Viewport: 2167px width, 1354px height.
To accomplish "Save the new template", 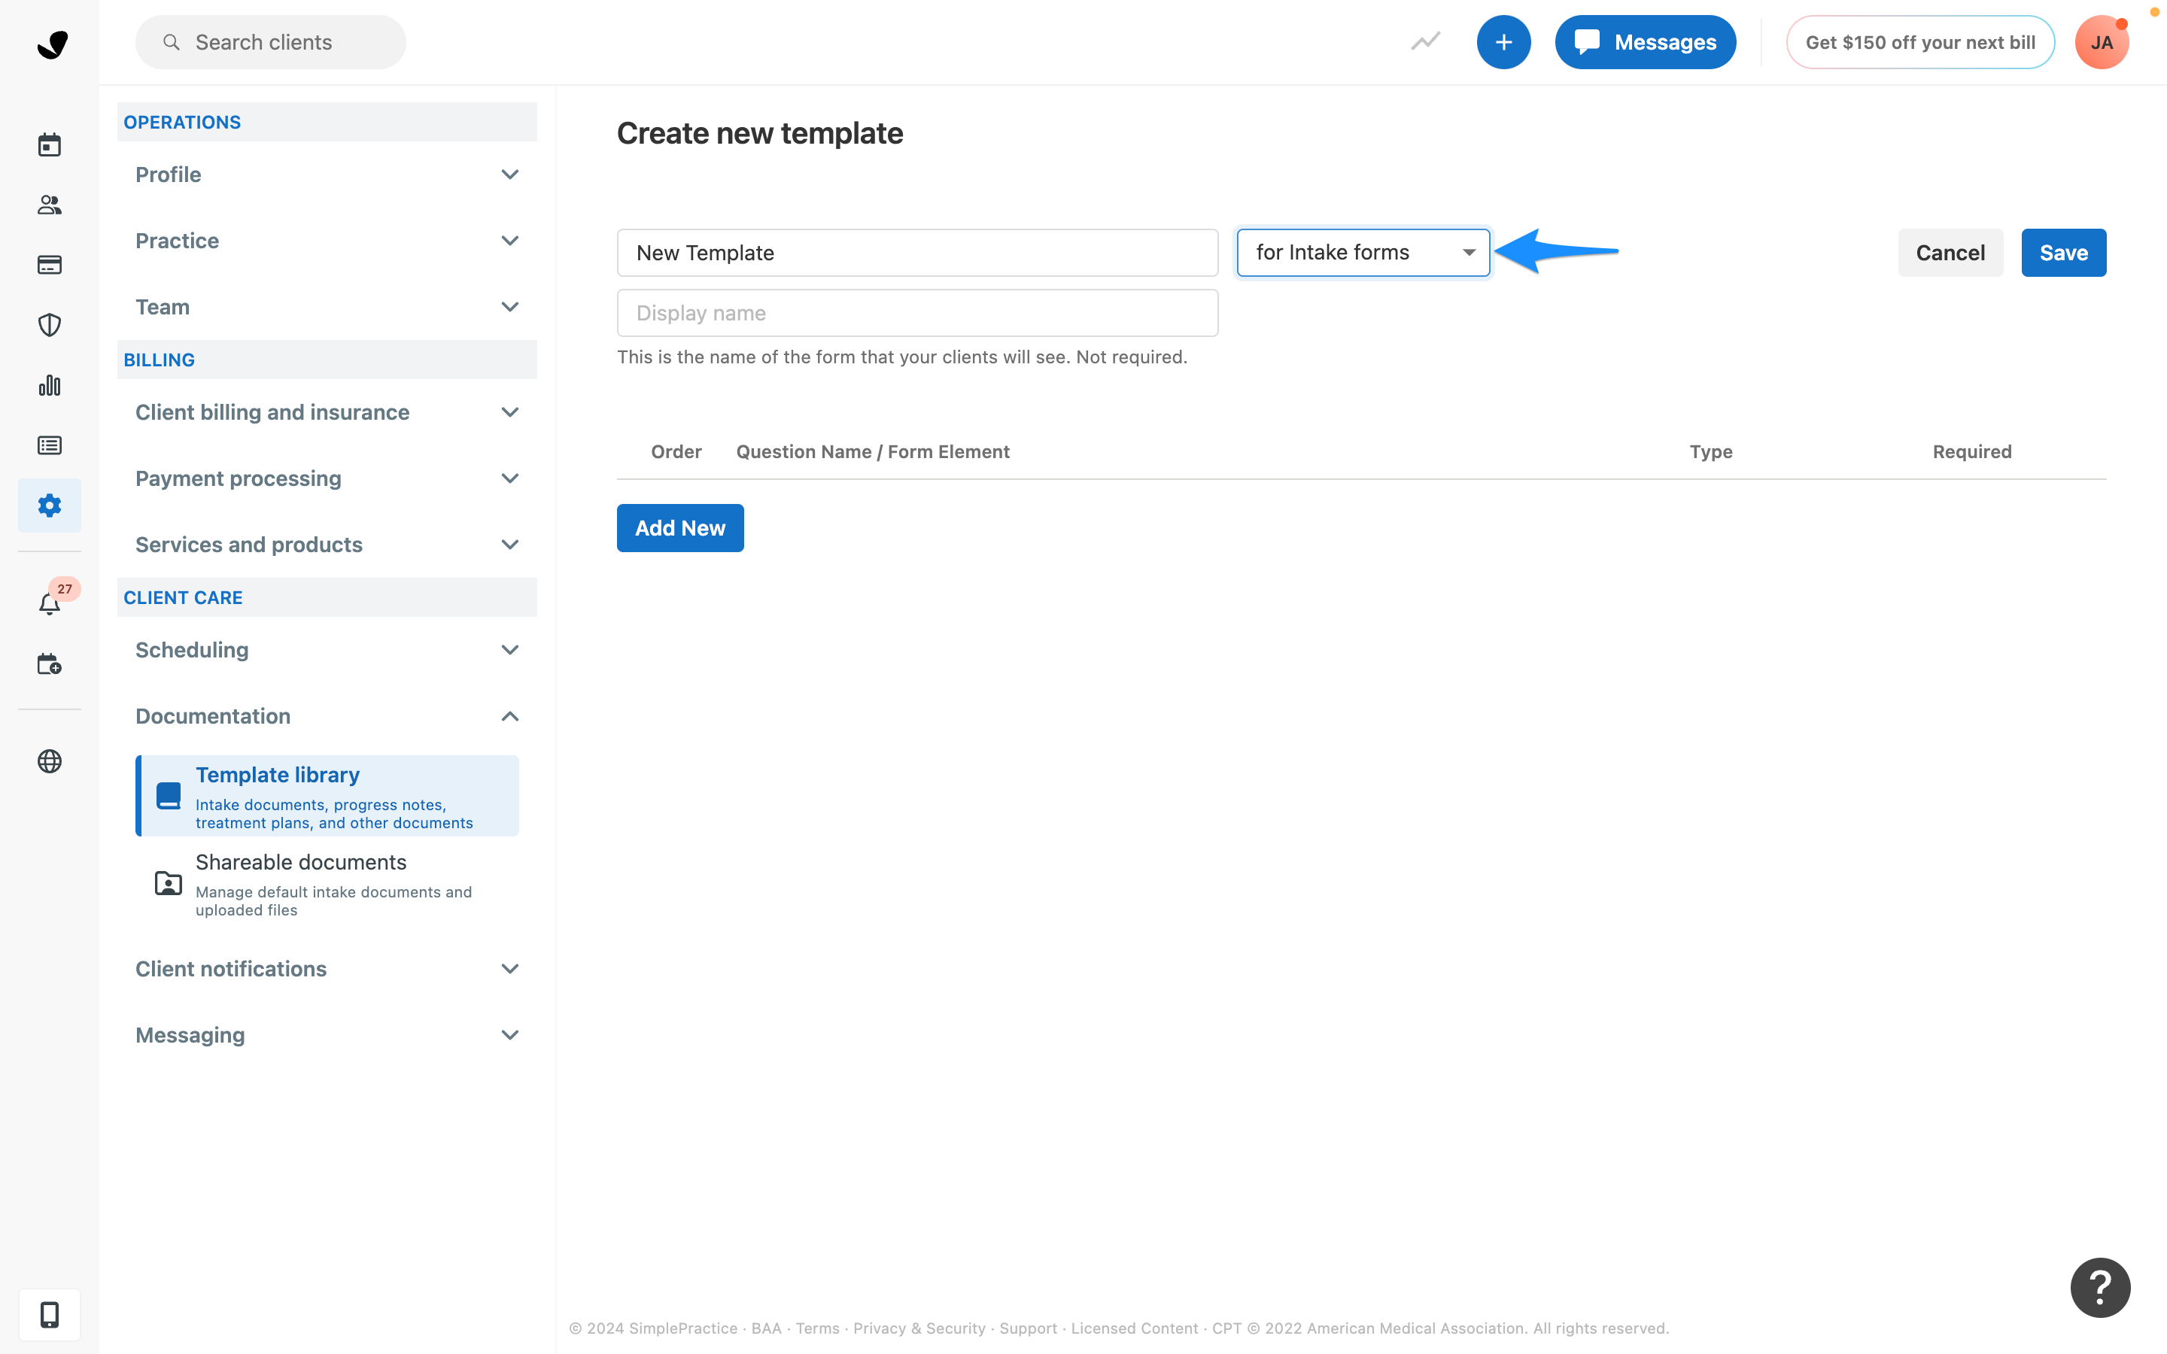I will coord(2063,252).
